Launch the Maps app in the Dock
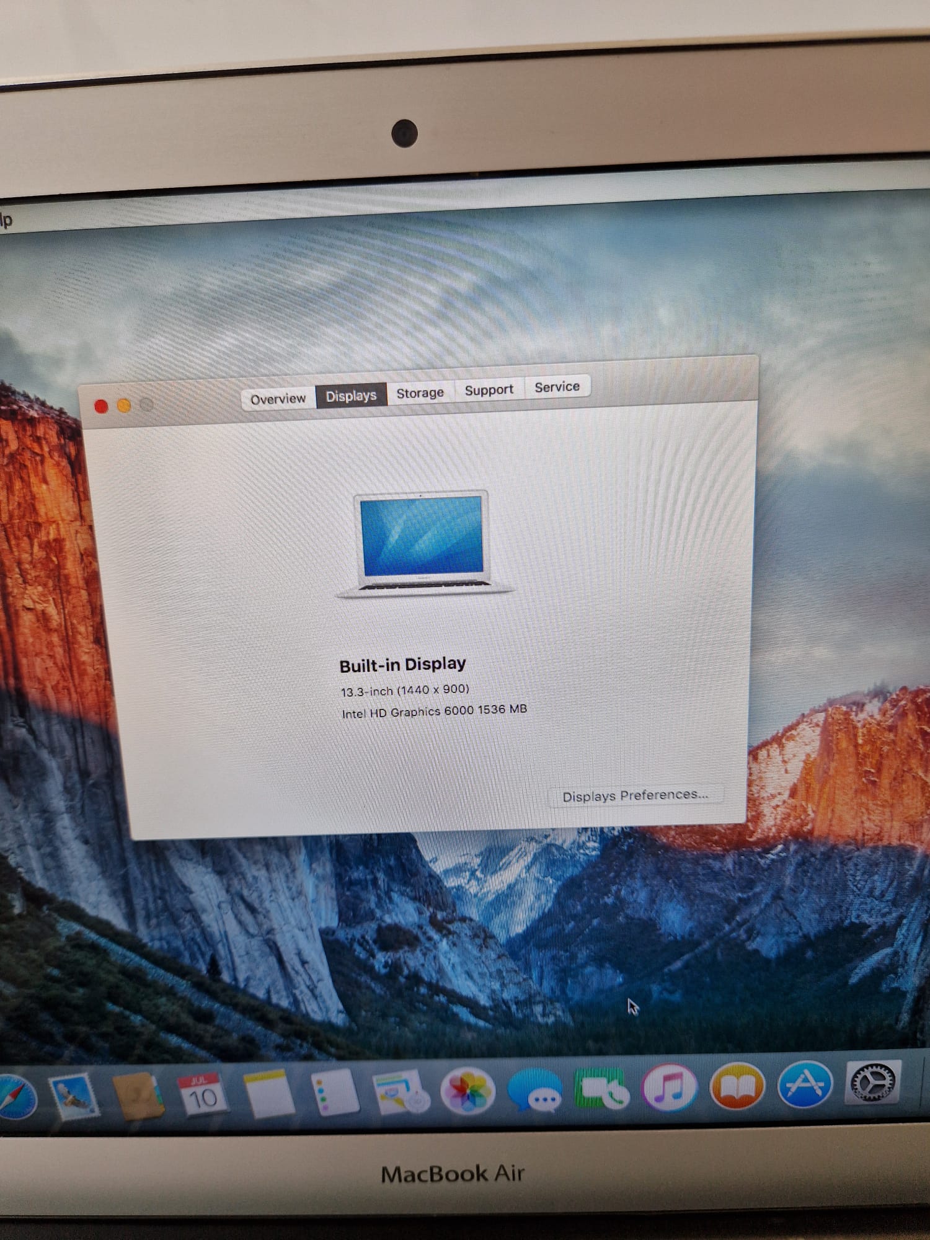930x1240 pixels. 402,1092
